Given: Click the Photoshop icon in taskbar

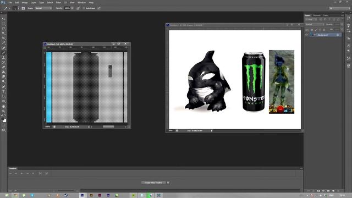Looking at the screenshot, I should pos(82,195).
